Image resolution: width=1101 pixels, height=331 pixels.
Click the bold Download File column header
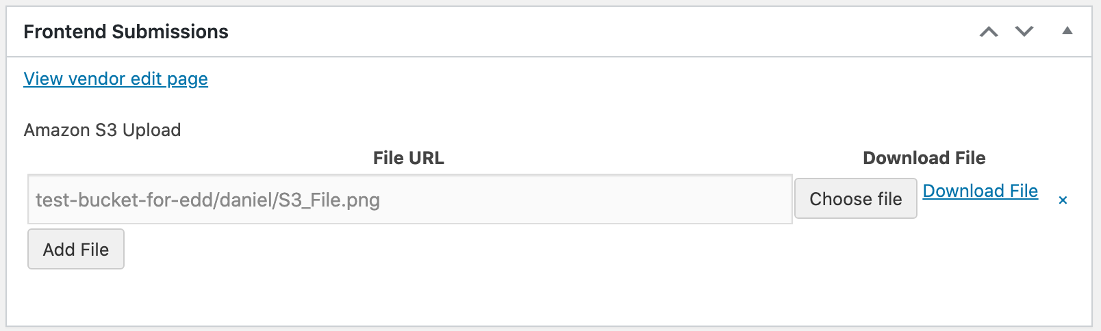click(x=924, y=158)
